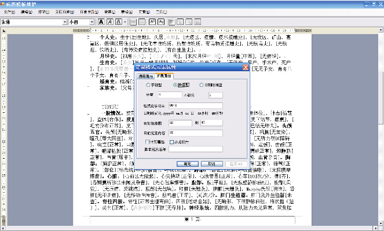Click the 目前元素内容 input field
Image resolution: width=384 pixels, height=231 pixels.
pyautogui.click(x=196, y=133)
